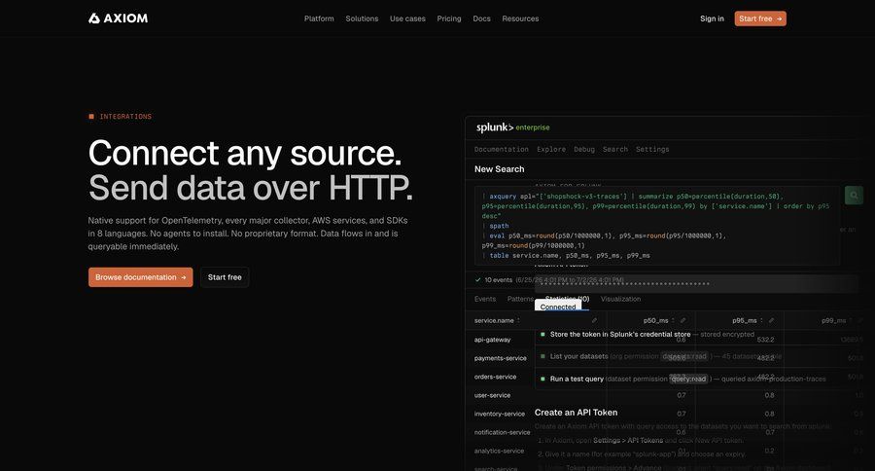Click inside the axquery search editor
Image resolution: width=875 pixels, height=471 pixels.
pos(657,226)
